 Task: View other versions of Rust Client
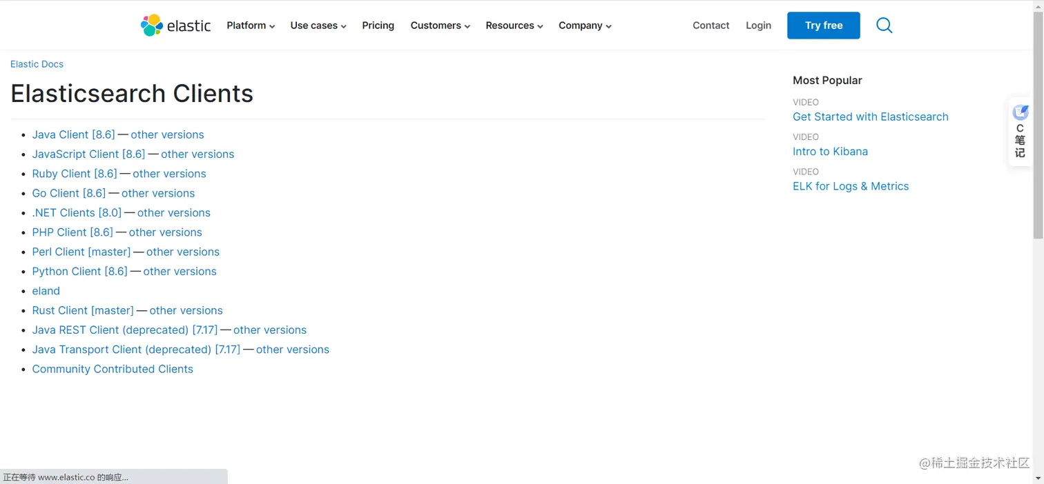(x=186, y=310)
